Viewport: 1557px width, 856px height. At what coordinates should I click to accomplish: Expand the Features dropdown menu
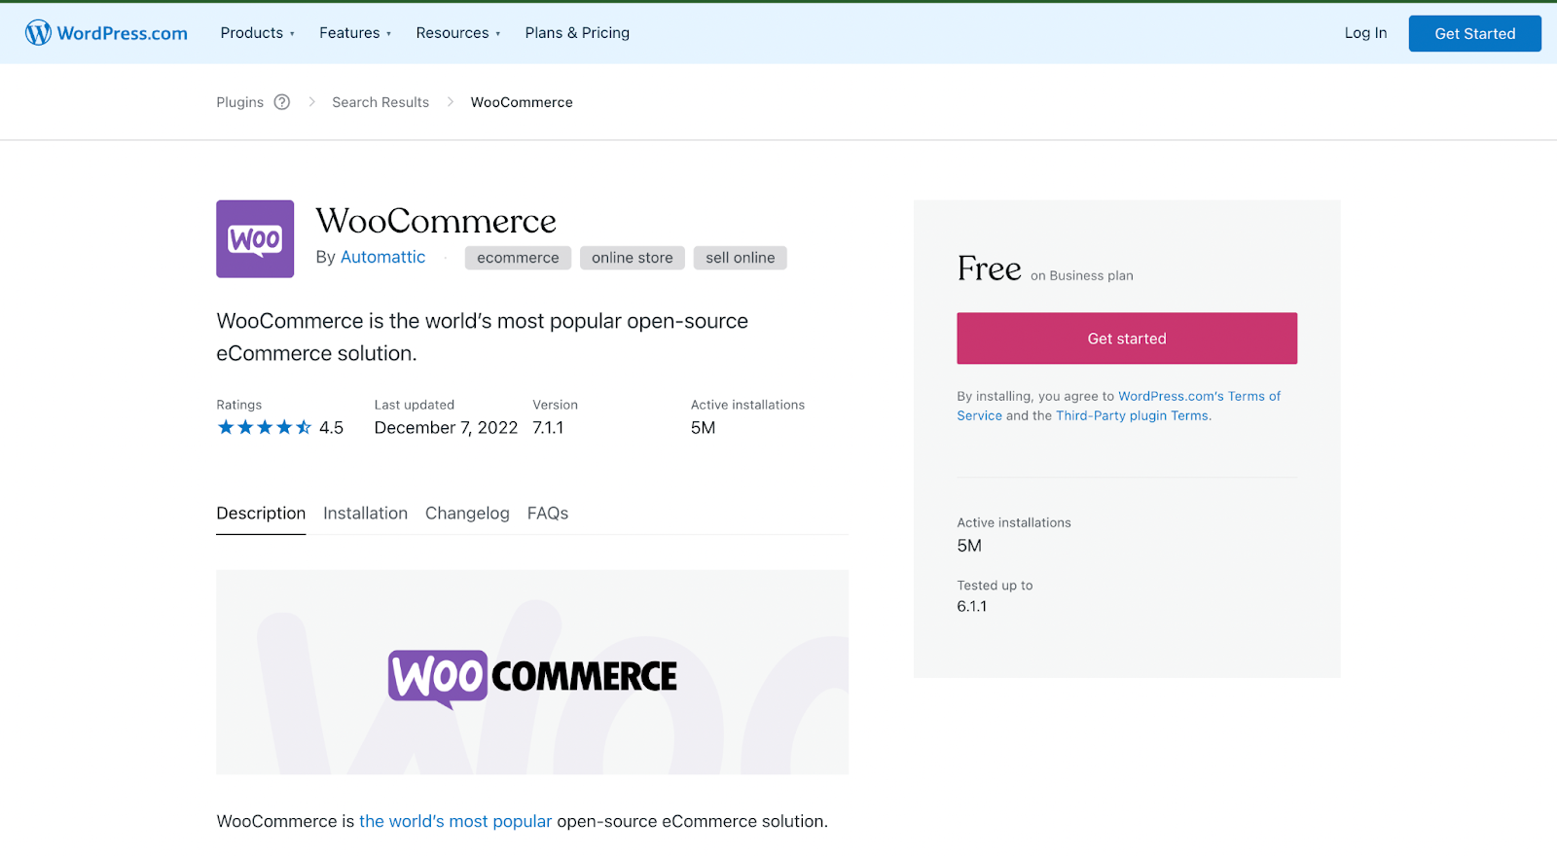click(355, 33)
